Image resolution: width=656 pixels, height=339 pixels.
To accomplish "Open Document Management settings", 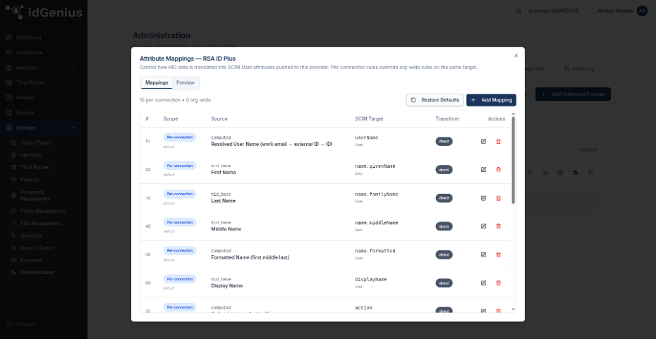I will click(x=35, y=195).
